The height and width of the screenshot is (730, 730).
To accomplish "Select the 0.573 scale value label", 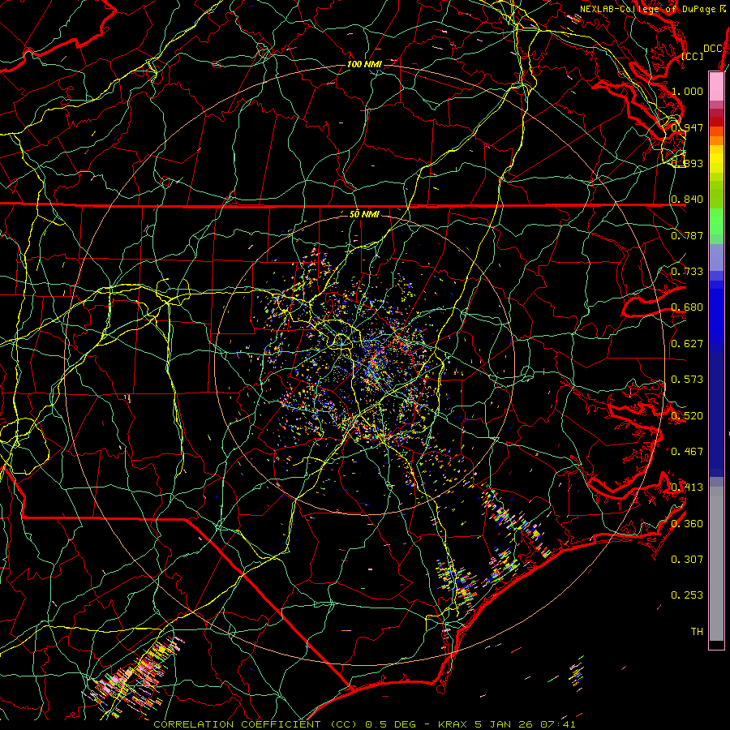I will point(687,380).
